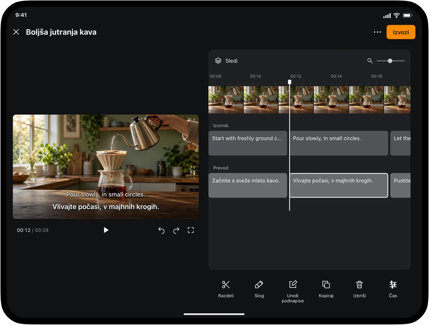Select source clip 'Start with freshly ground c...'
This screenshot has width=429, height=325.
[x=248, y=143]
